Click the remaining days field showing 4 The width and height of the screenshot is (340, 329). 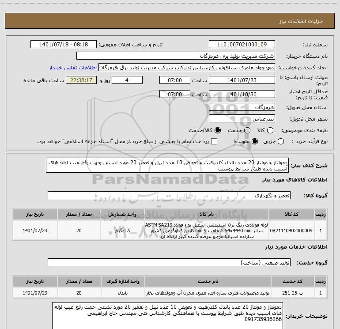(127, 80)
